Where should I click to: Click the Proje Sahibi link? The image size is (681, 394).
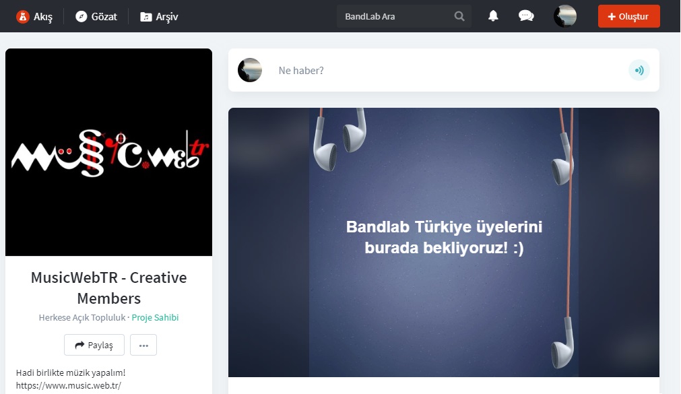[155, 317]
